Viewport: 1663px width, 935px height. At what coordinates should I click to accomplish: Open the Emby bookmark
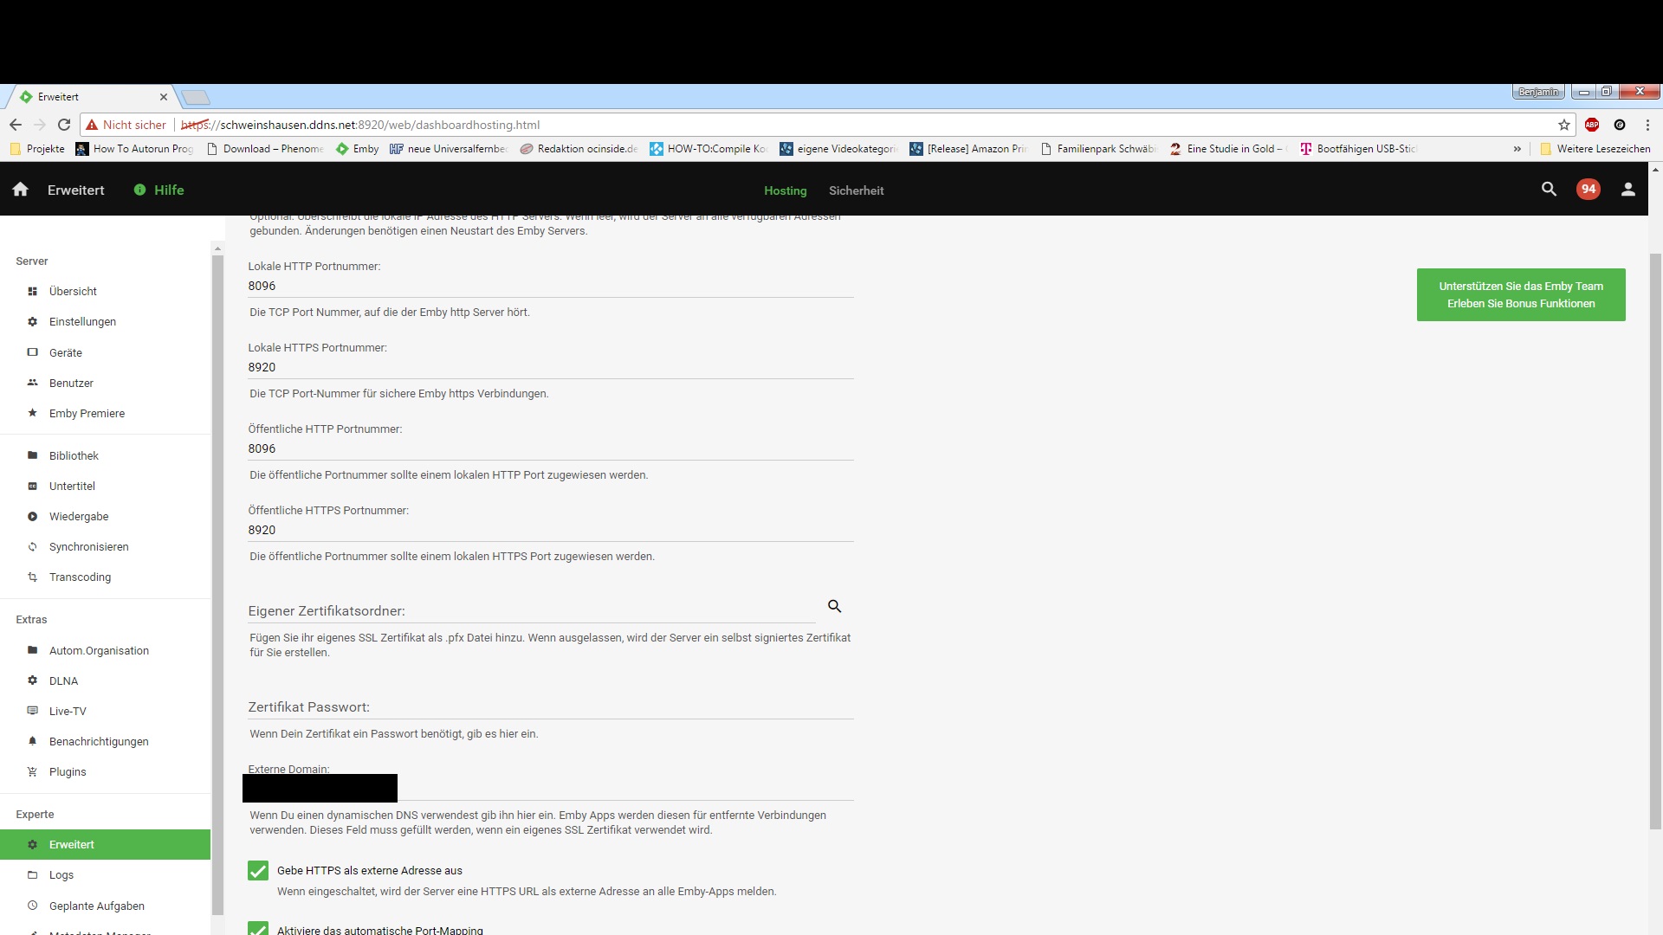point(358,149)
